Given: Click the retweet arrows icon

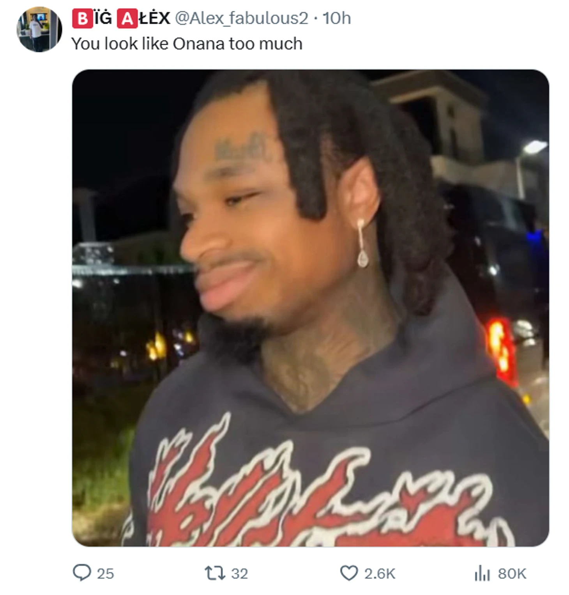Looking at the screenshot, I should pyautogui.click(x=215, y=573).
